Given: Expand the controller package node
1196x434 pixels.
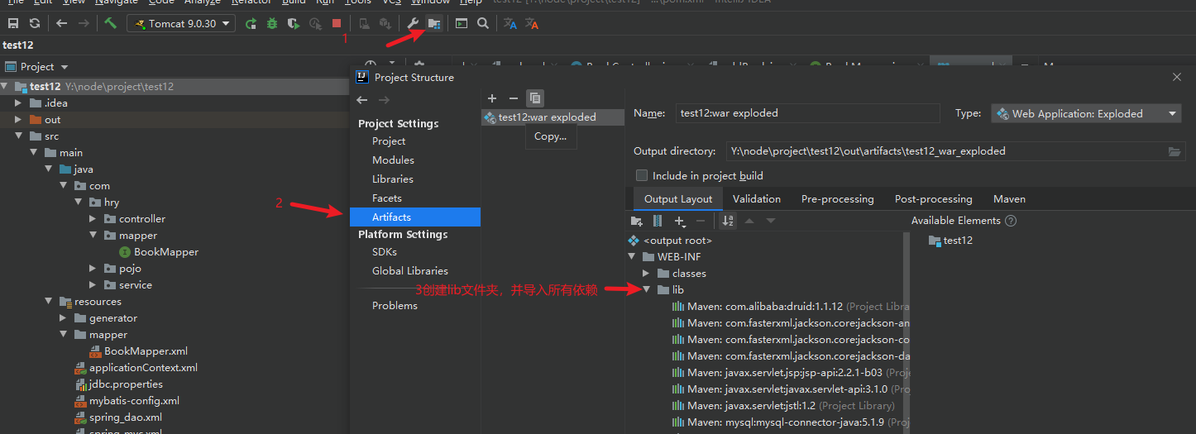Looking at the screenshot, I should click(x=93, y=219).
